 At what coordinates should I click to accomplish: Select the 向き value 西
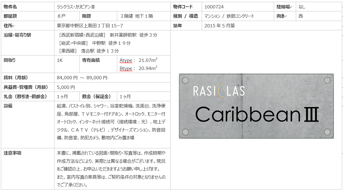coord(301,16)
